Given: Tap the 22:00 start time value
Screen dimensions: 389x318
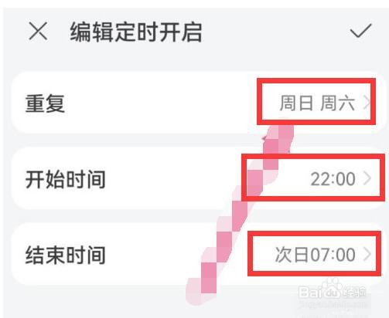Looking at the screenshot, I should click(x=333, y=179).
